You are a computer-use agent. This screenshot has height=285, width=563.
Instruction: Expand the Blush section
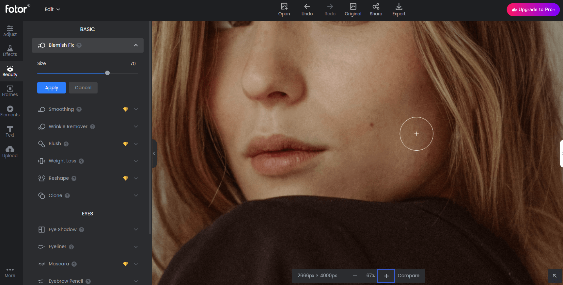point(136,144)
